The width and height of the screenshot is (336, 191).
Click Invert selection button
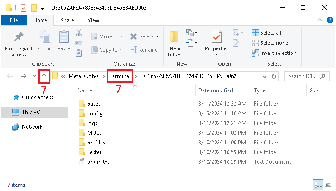click(274, 53)
